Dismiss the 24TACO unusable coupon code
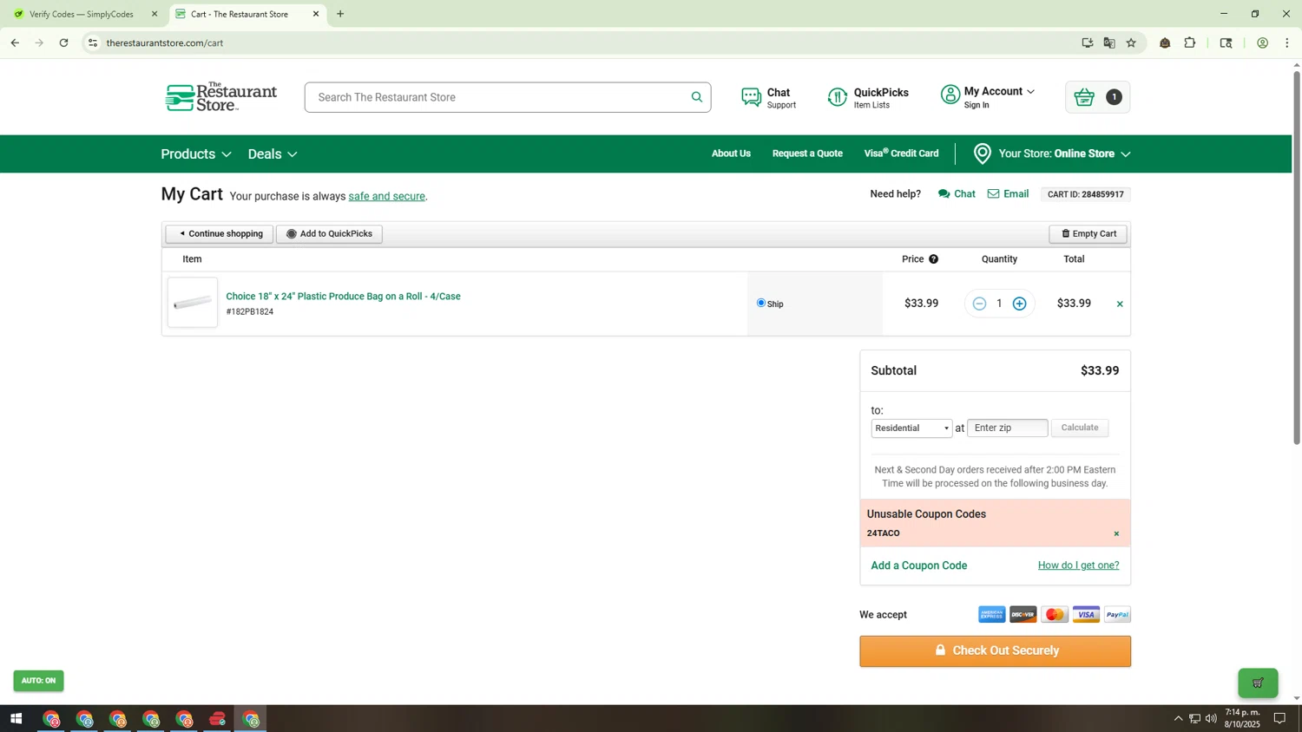1302x732 pixels. point(1116,534)
